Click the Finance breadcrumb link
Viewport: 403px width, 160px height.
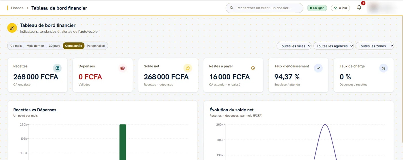coord(17,8)
